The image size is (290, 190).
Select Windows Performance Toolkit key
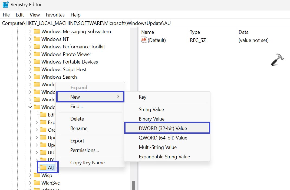point(73,47)
